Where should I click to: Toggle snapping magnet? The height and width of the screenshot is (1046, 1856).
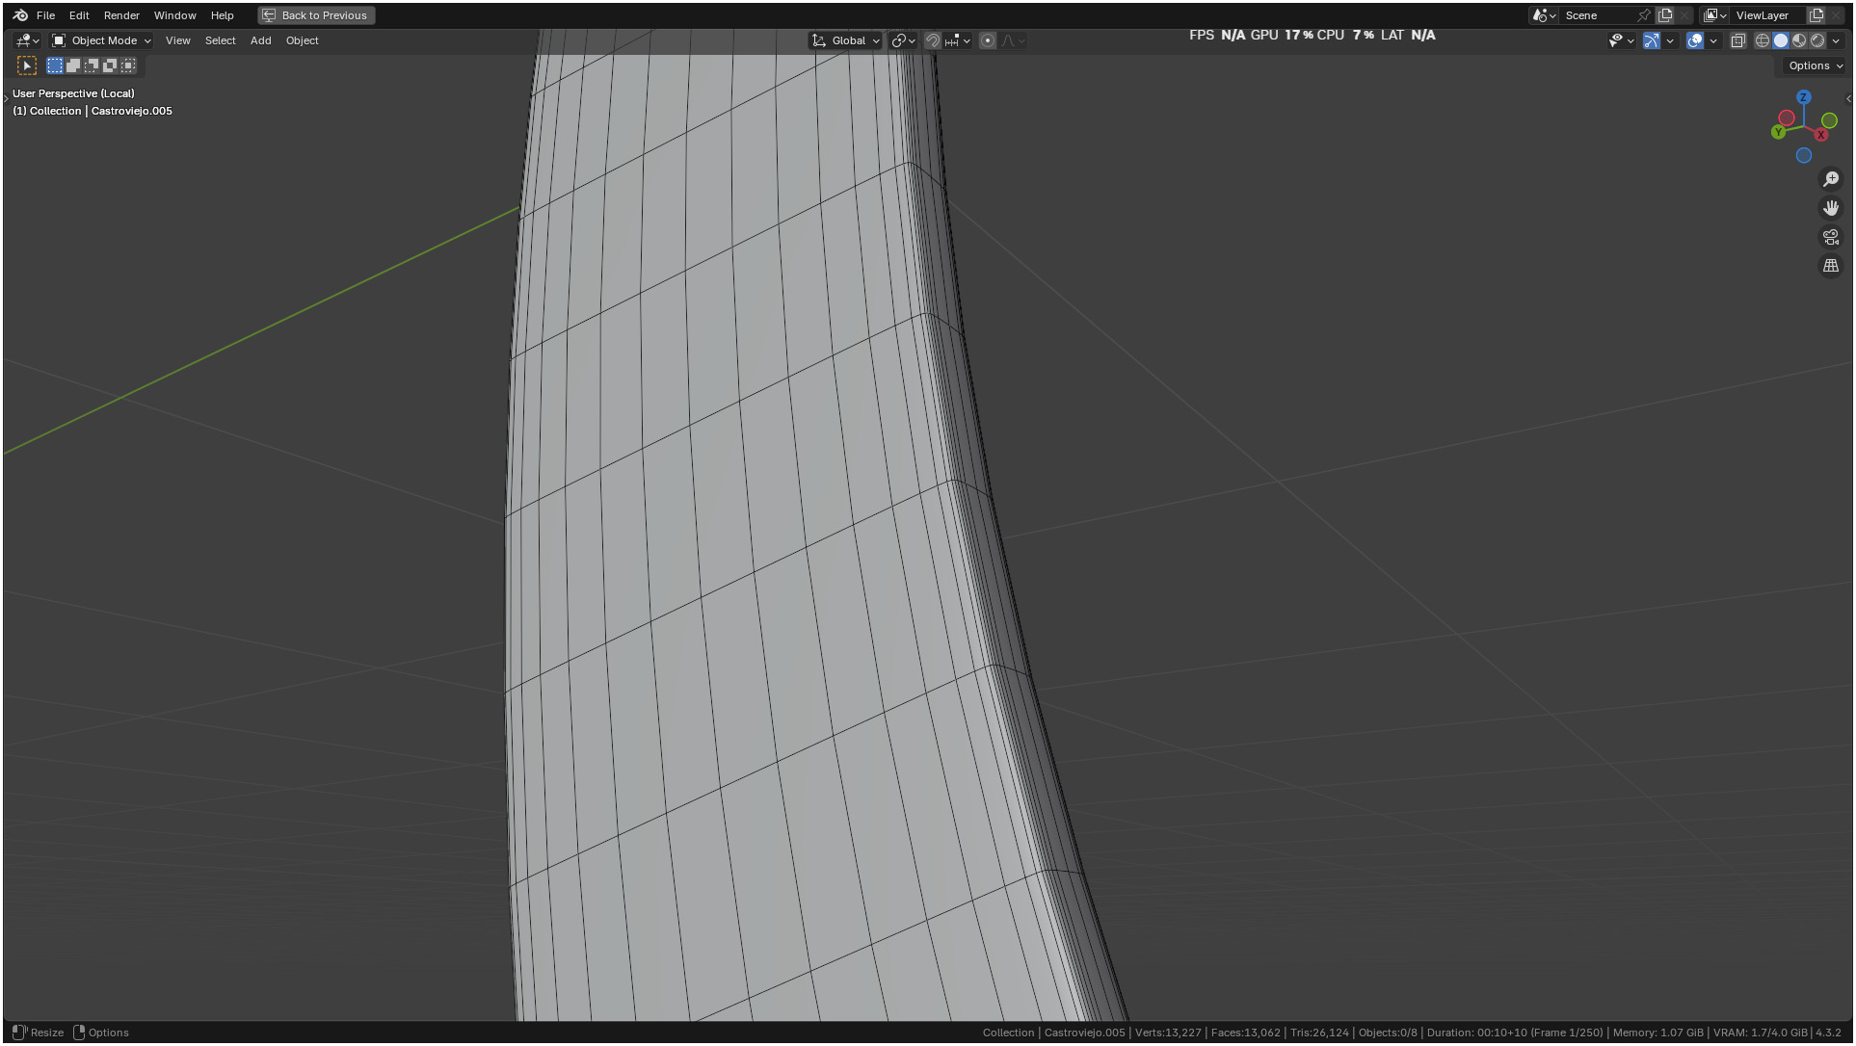932,40
